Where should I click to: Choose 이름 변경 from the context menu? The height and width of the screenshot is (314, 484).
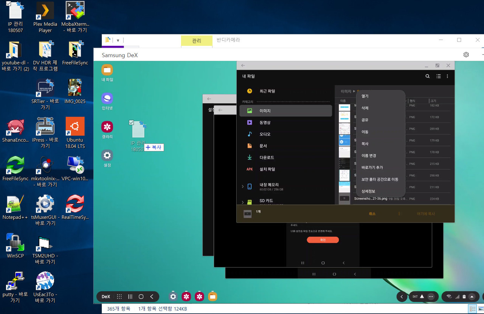pos(380,156)
